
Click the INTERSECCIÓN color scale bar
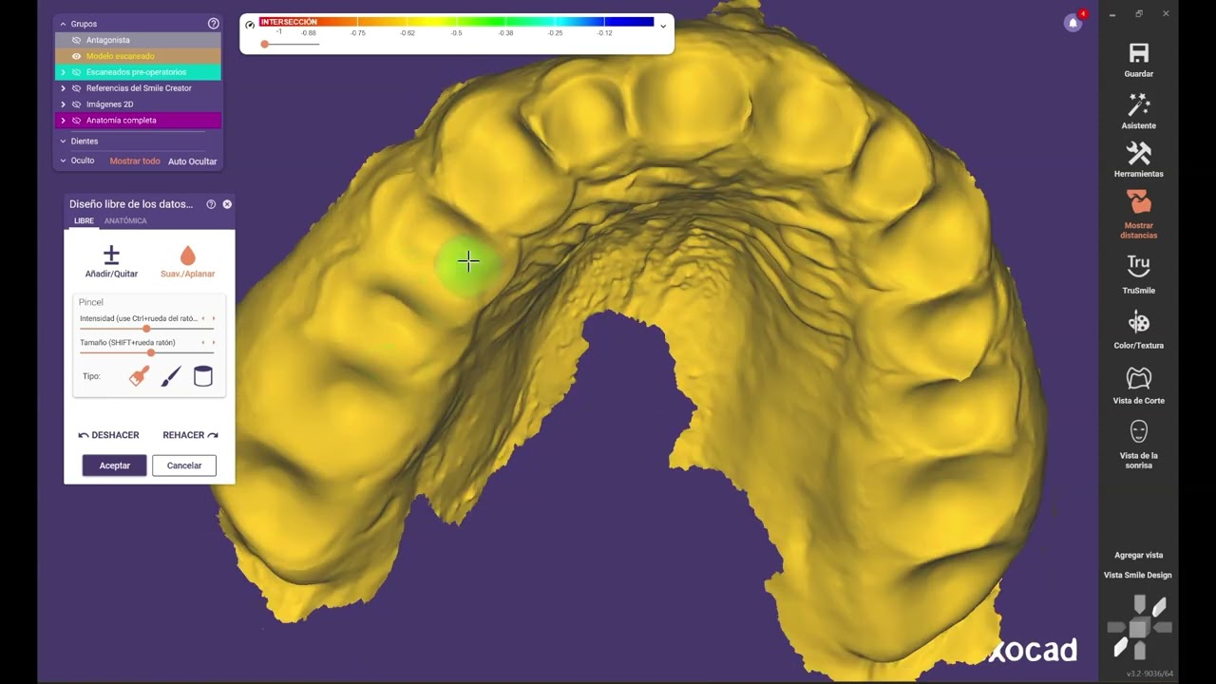click(457, 22)
